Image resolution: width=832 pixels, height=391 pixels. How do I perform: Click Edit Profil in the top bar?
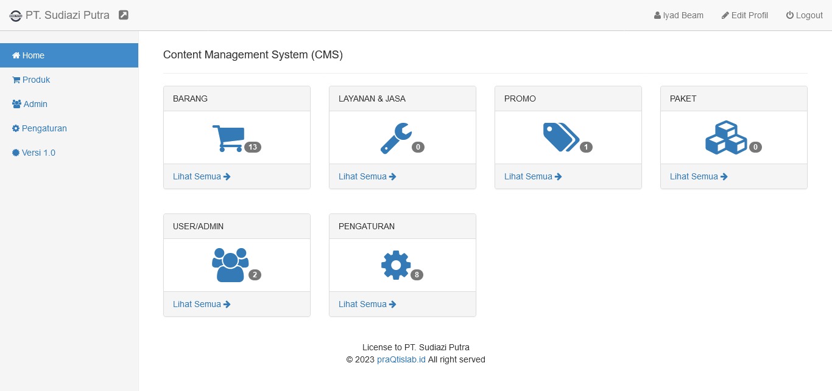[x=745, y=15]
